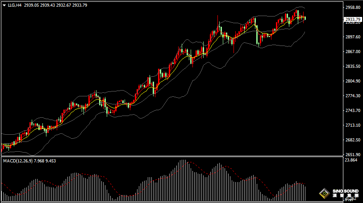Click the last candlestick on the chart
Screen dimensions: 363x203
tap(305, 18)
